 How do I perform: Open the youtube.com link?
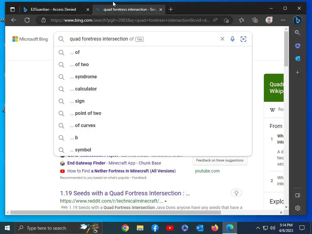207,171
